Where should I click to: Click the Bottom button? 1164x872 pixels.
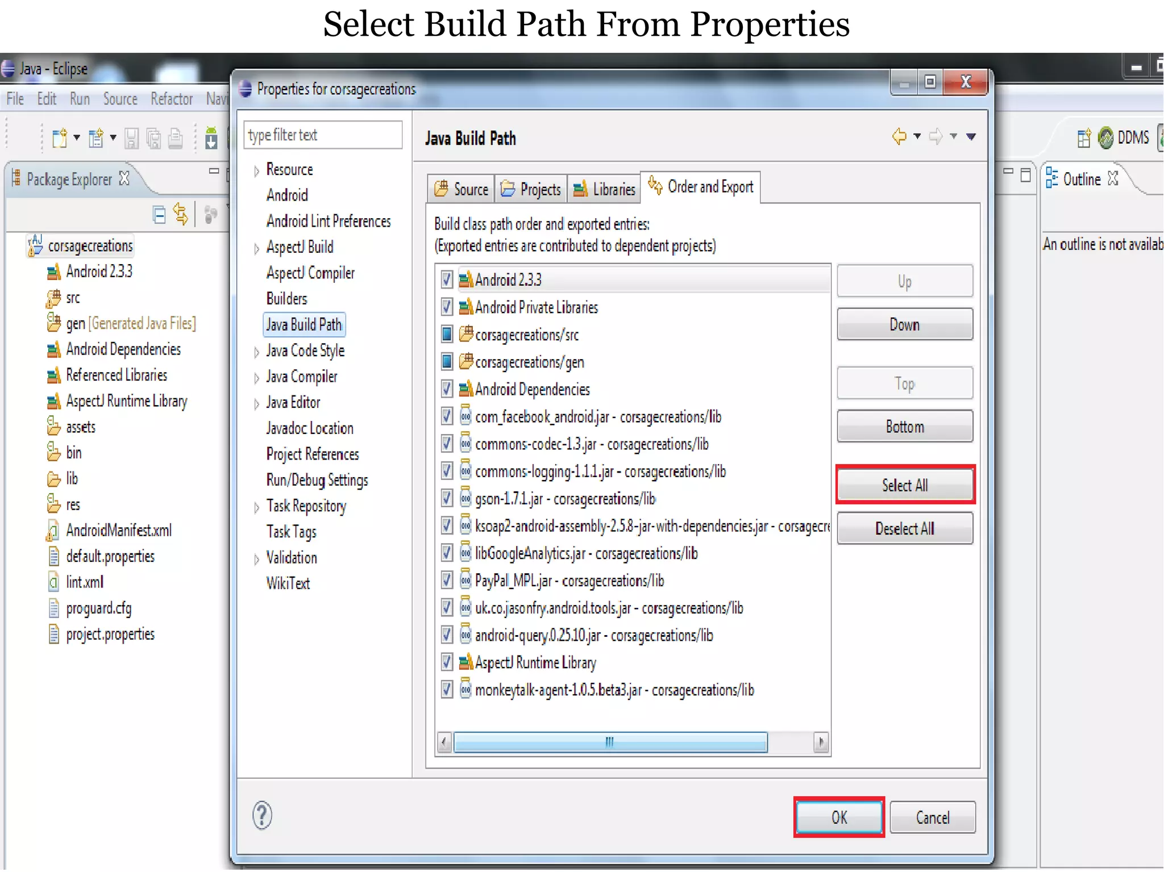(905, 427)
